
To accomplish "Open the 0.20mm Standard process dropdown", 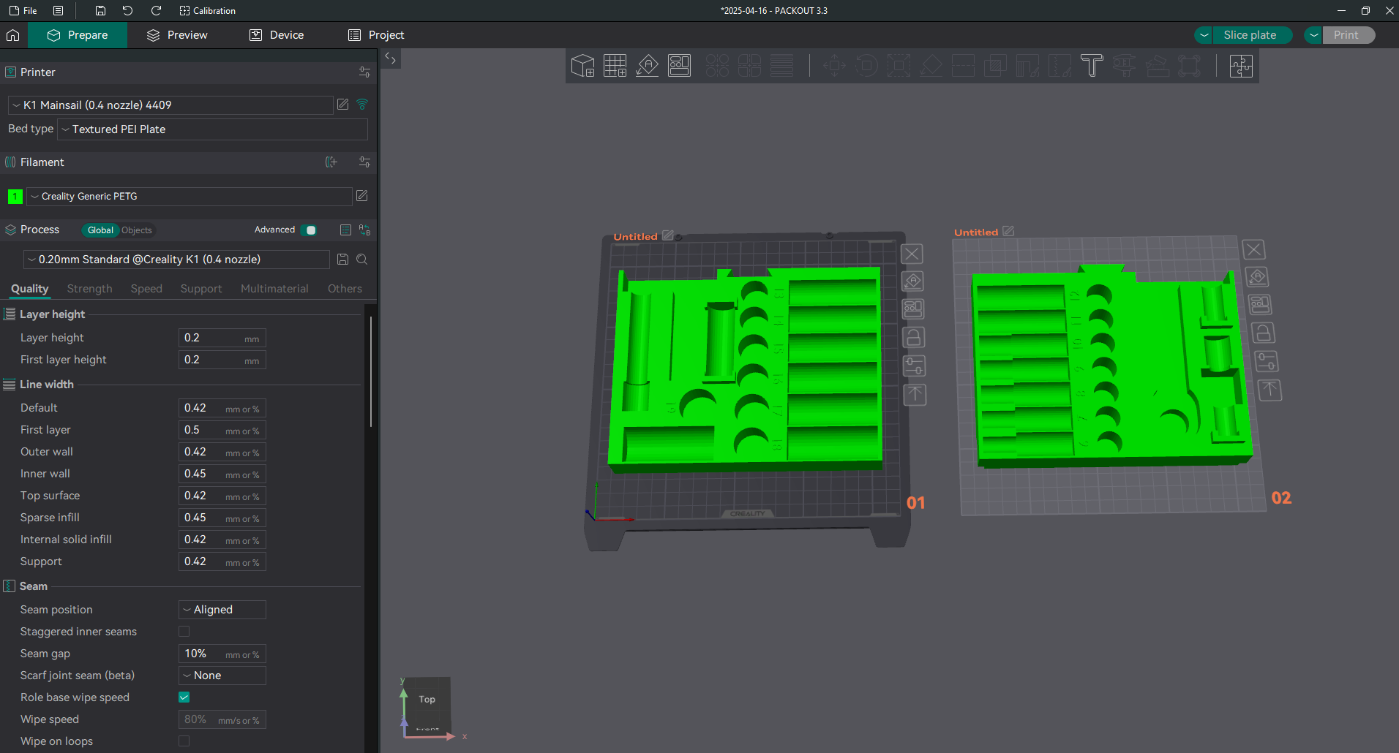I will tap(176, 260).
